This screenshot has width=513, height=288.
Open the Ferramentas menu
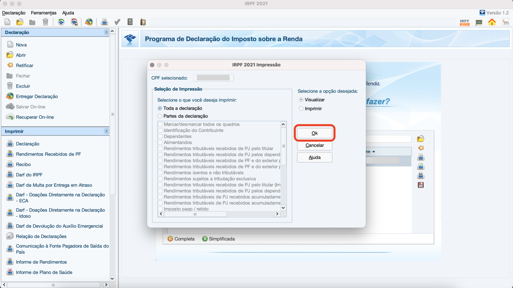[43, 13]
